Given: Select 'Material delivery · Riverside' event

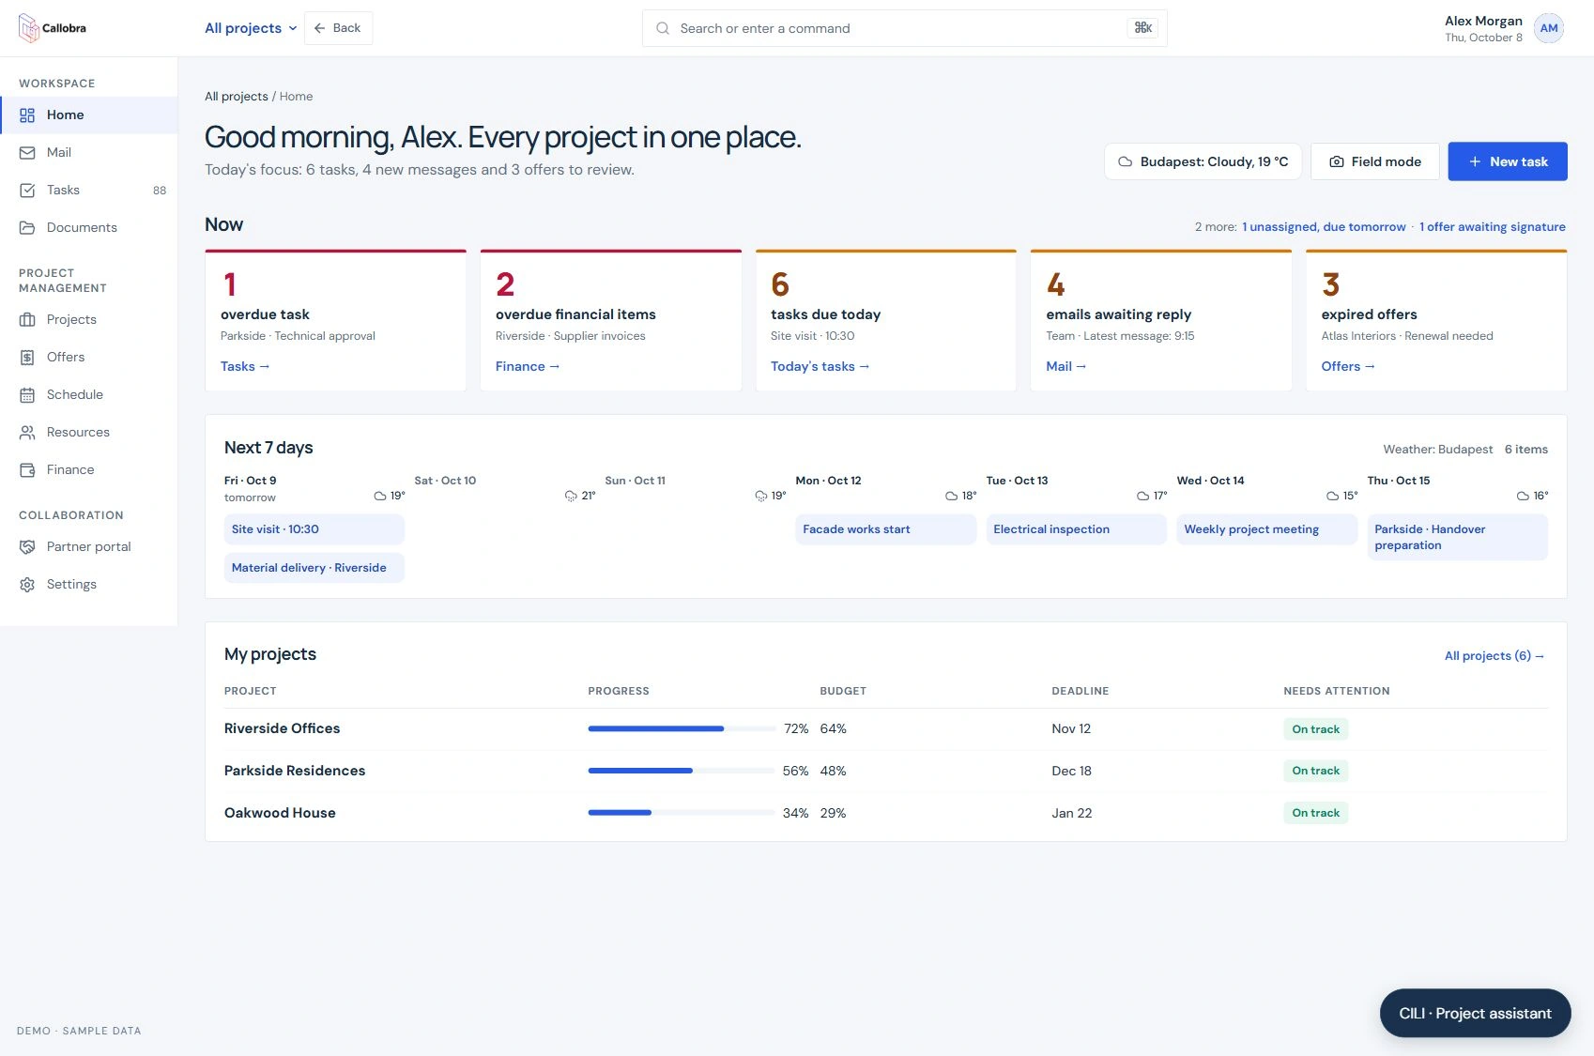Looking at the screenshot, I should (314, 568).
